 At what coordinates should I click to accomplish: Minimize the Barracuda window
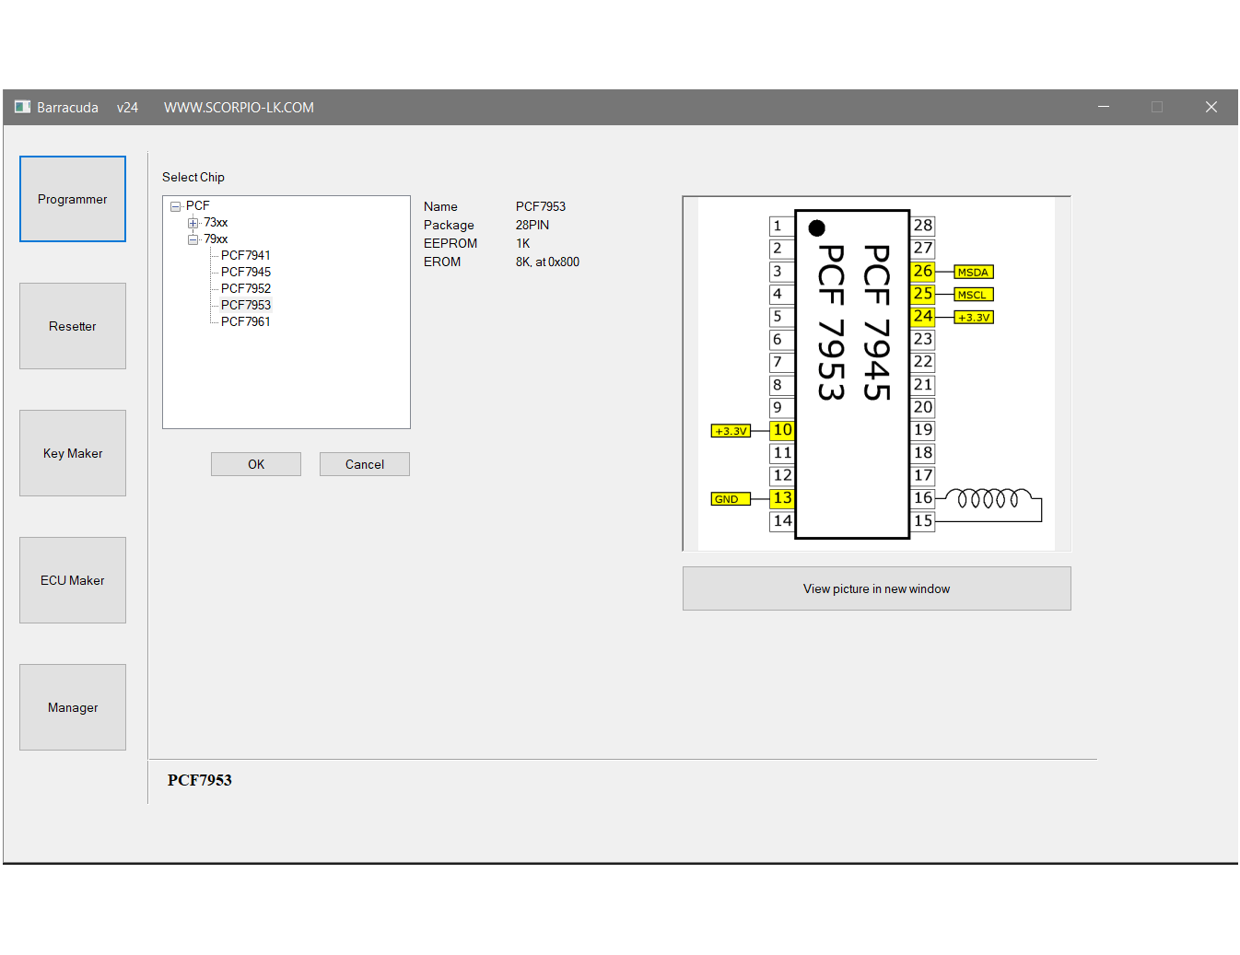click(1103, 107)
